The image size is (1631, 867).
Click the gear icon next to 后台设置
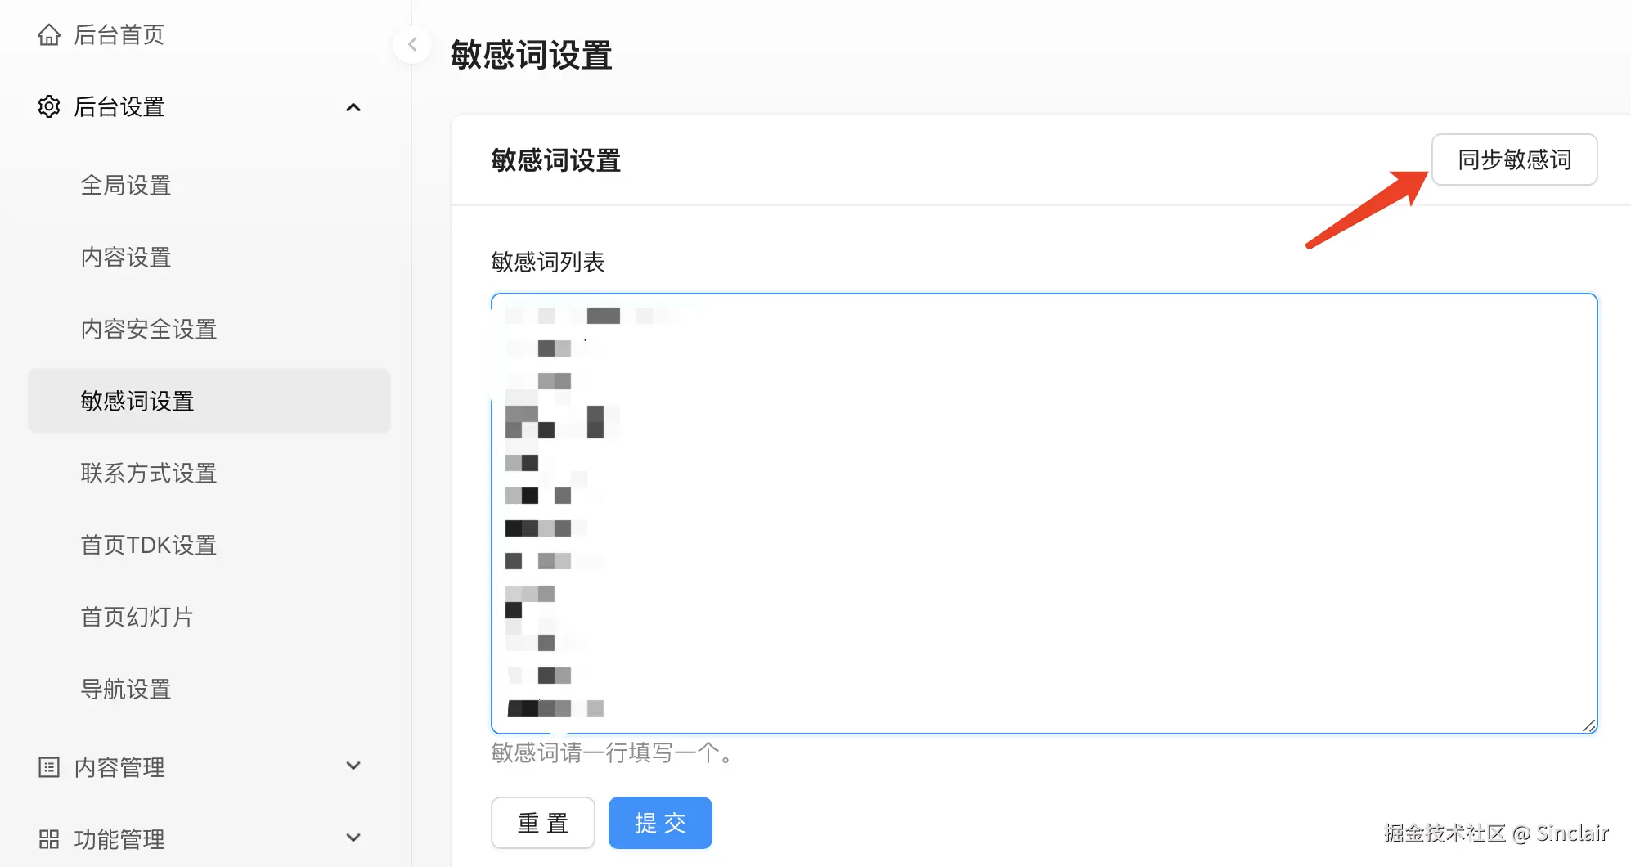coord(49,106)
